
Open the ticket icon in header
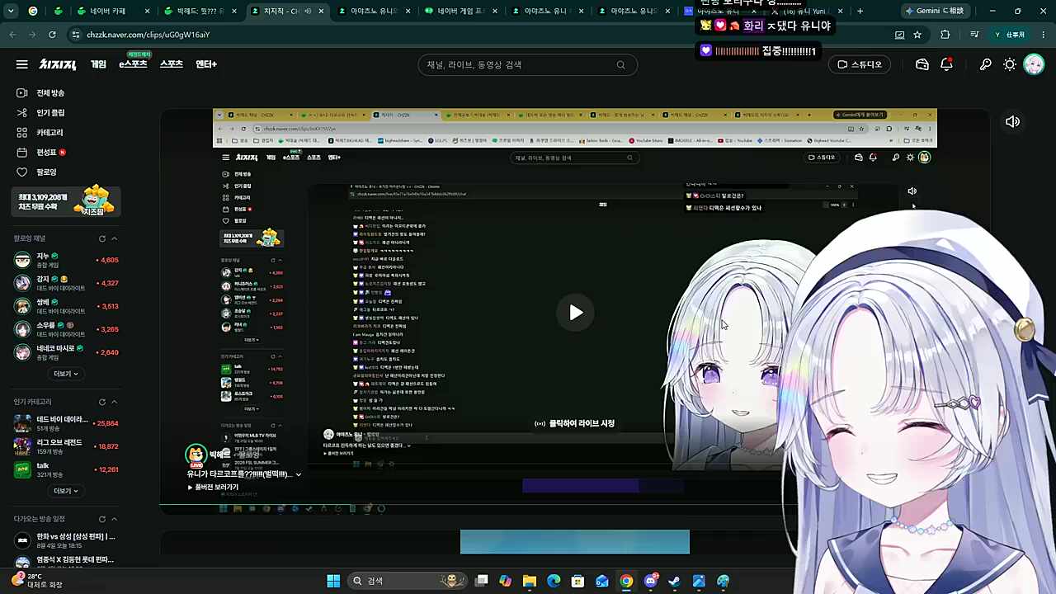[x=922, y=64]
